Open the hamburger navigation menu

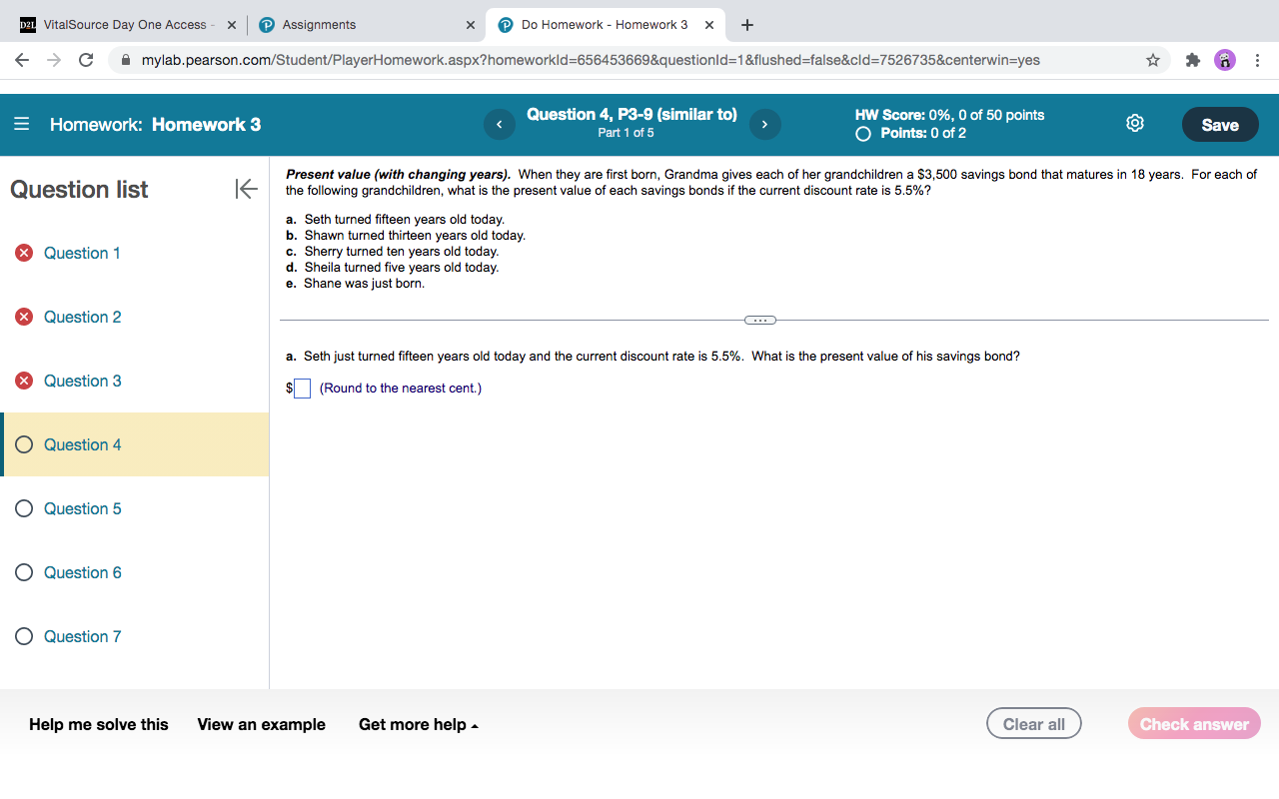21,124
